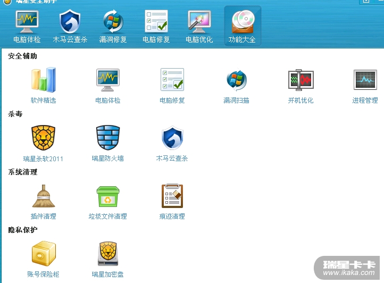This screenshot has width=384, height=283.
Task: Open 插件清理 broom icon
Action: (44, 196)
